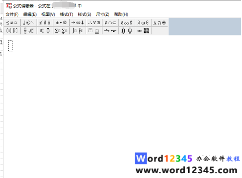Open the integral templates palette (∫)
This screenshot has height=178, width=242.
click(x=77, y=31)
